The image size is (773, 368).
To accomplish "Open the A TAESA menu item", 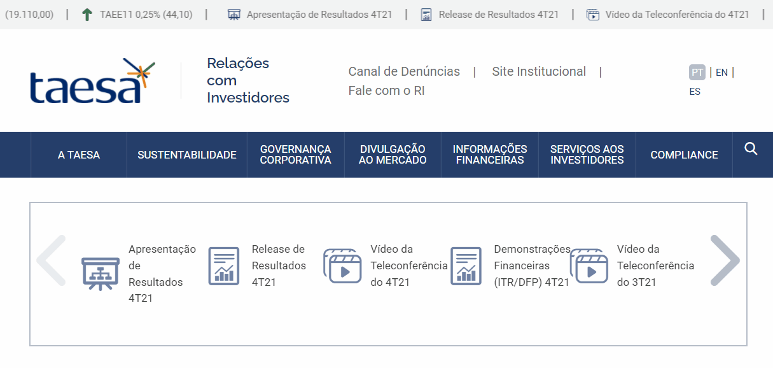I will click(x=79, y=155).
